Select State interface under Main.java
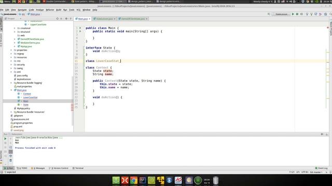The image size is (332, 186). (26, 105)
